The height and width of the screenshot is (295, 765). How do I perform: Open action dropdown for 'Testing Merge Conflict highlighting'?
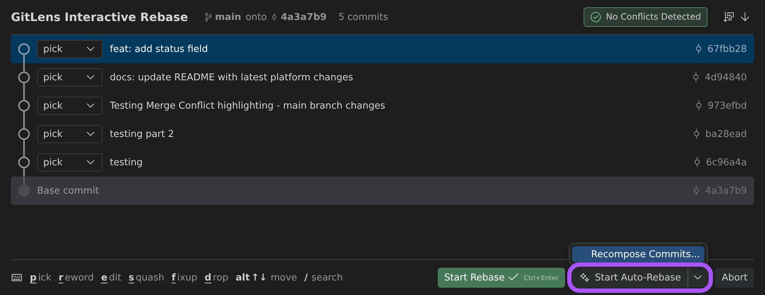pyautogui.click(x=69, y=105)
